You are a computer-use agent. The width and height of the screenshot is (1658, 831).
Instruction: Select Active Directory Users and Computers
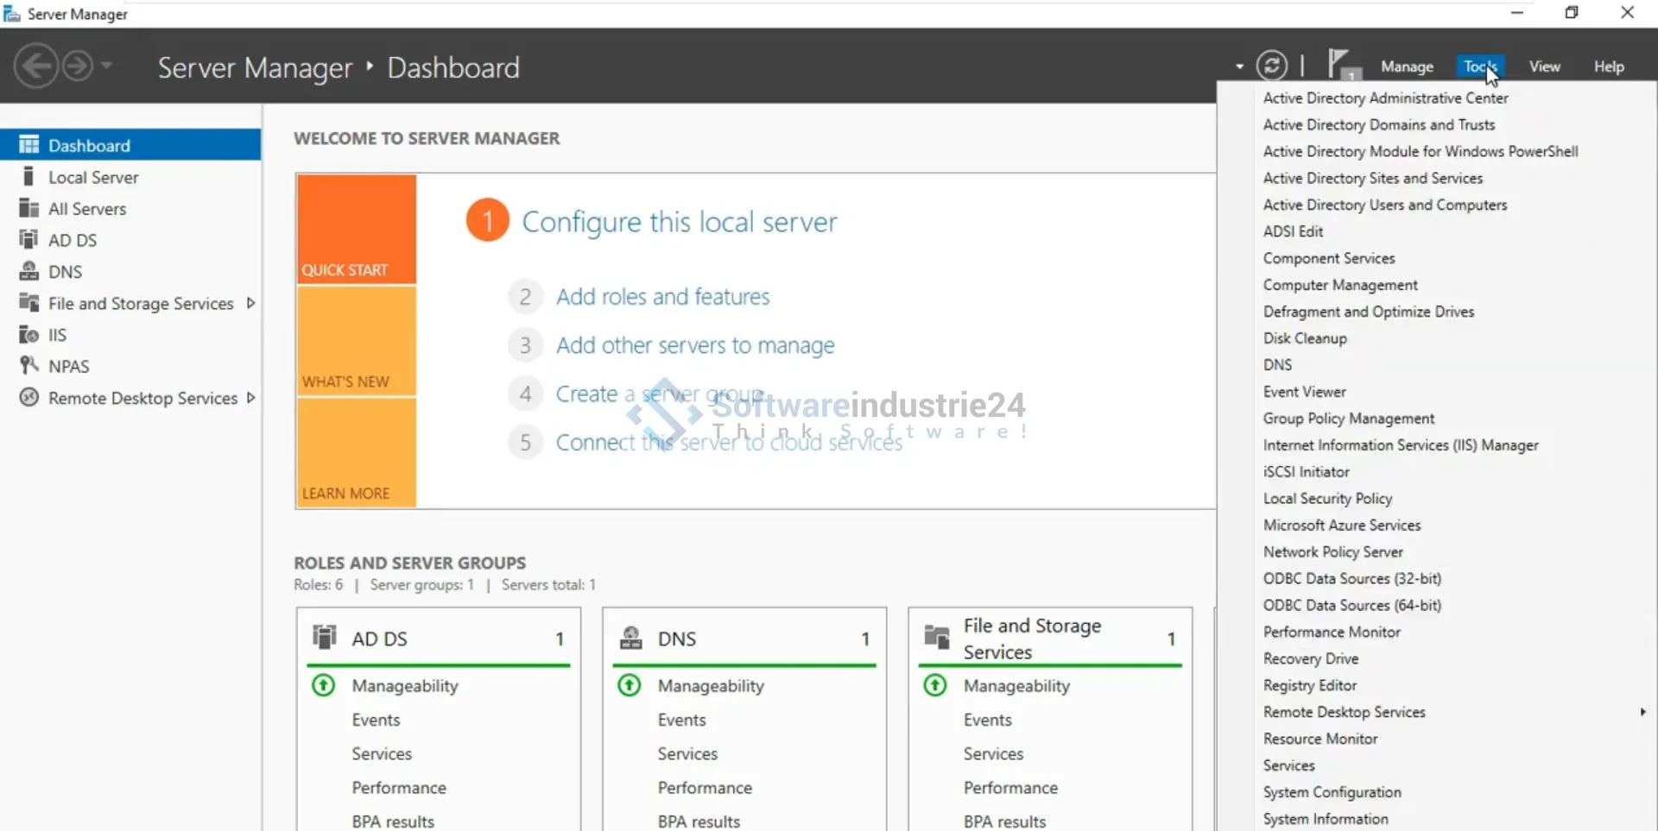[1384, 205]
